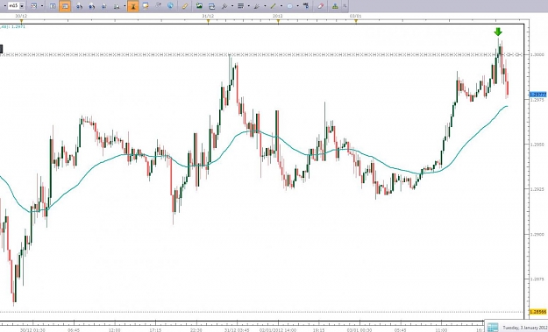Image resolution: width=548 pixels, height=332 pixels.
Task: Click the 31/12 03:45 time axis label
Action: (237, 330)
